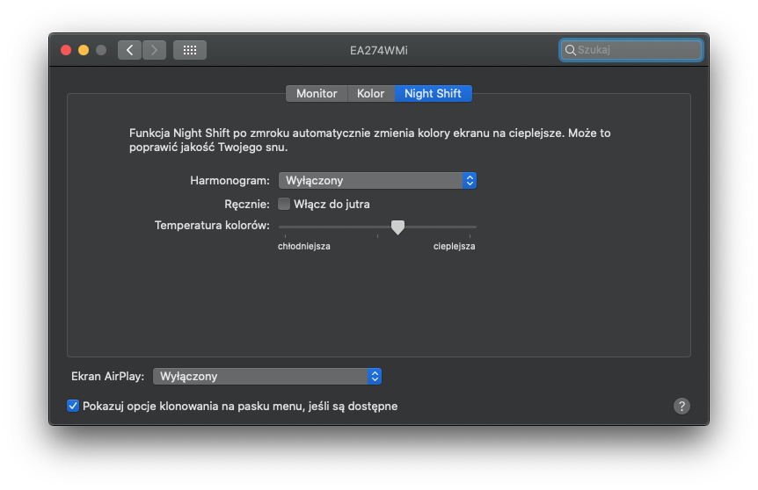Image resolution: width=758 pixels, height=490 pixels.
Task: Close the EA274WMi window
Action: click(66, 50)
